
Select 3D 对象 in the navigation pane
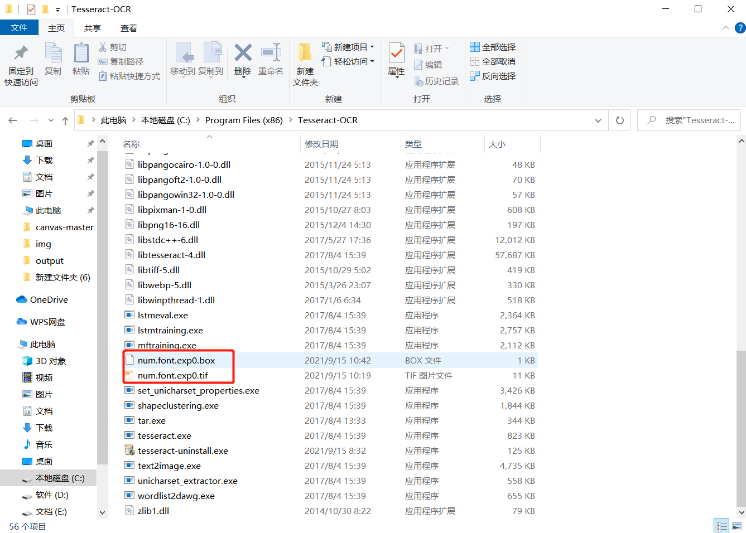click(51, 361)
